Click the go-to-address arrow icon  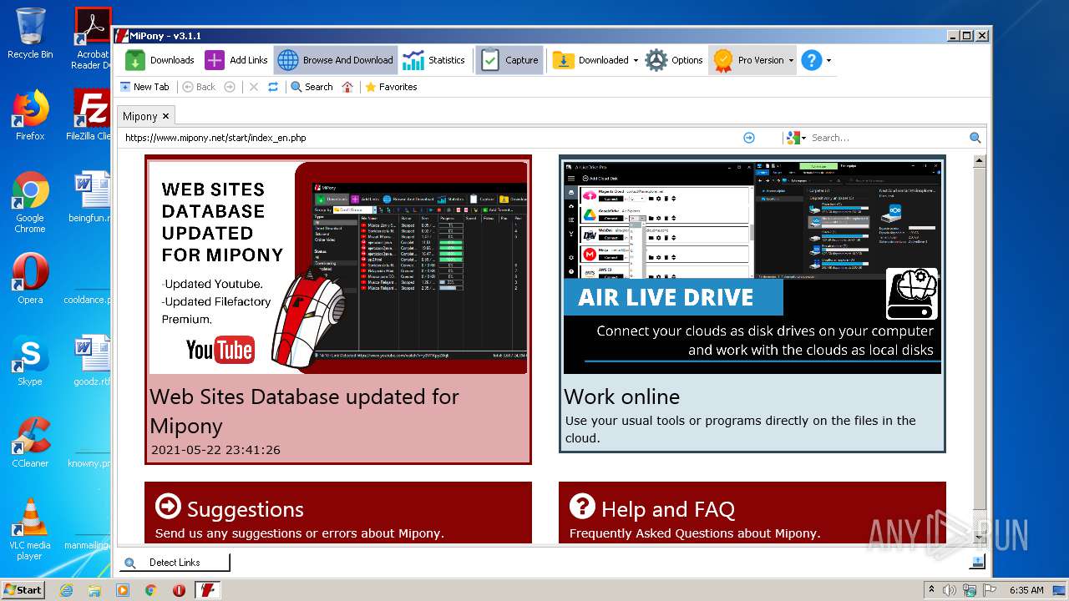pos(749,138)
